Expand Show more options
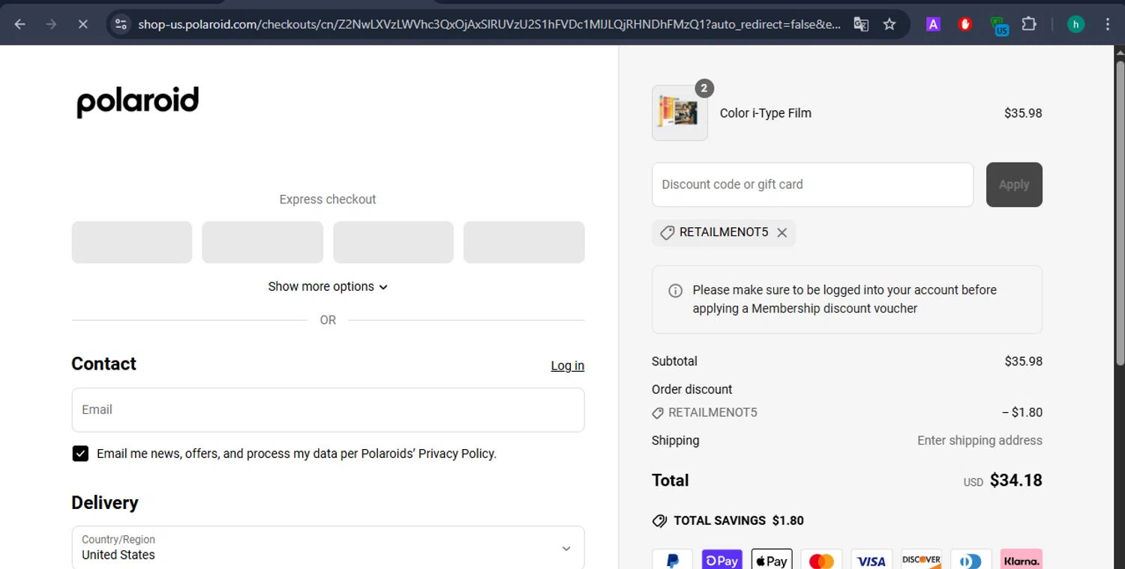The image size is (1125, 569). tap(328, 286)
